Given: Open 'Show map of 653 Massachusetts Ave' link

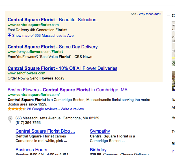Looking at the screenshot, I should coord(43,36).
